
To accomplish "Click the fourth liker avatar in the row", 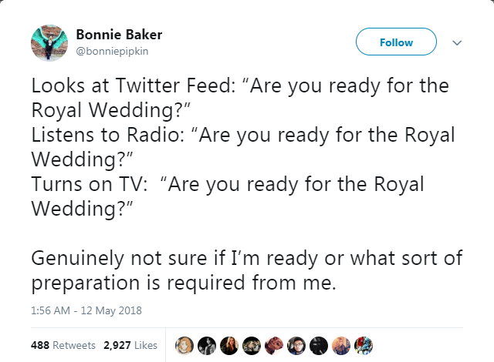I will click(x=251, y=345).
